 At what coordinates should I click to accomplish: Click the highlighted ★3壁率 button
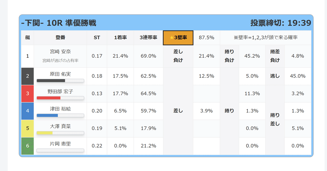(178, 38)
